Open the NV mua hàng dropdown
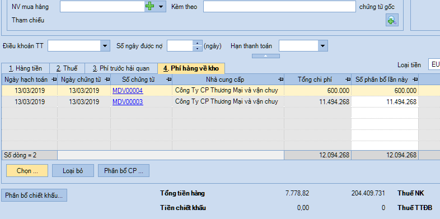 161,7
